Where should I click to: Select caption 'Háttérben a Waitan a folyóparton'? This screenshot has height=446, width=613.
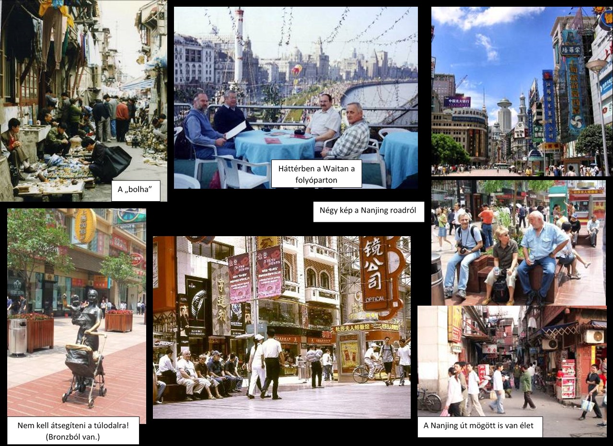[316, 173]
